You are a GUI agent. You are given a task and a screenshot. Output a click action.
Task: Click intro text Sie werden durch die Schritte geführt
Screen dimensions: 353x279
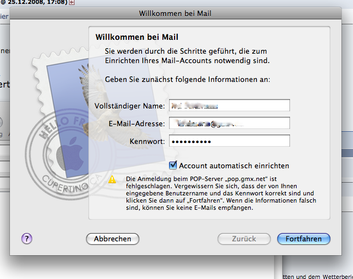[x=187, y=56]
